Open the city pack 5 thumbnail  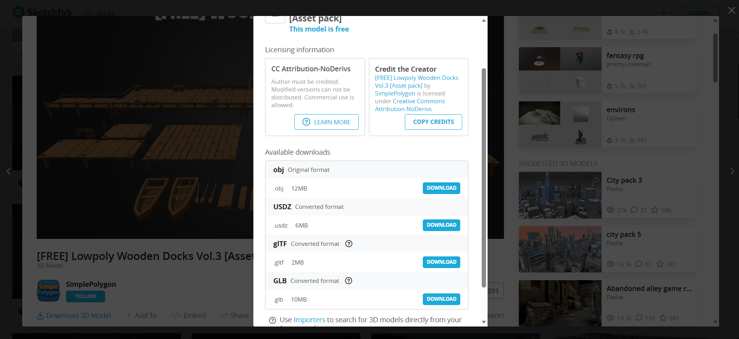560,249
